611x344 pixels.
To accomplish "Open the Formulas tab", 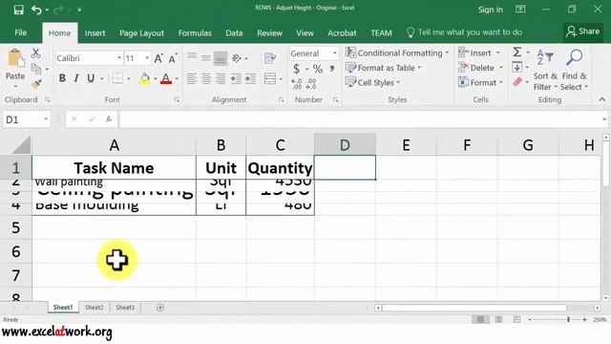I will [195, 33].
